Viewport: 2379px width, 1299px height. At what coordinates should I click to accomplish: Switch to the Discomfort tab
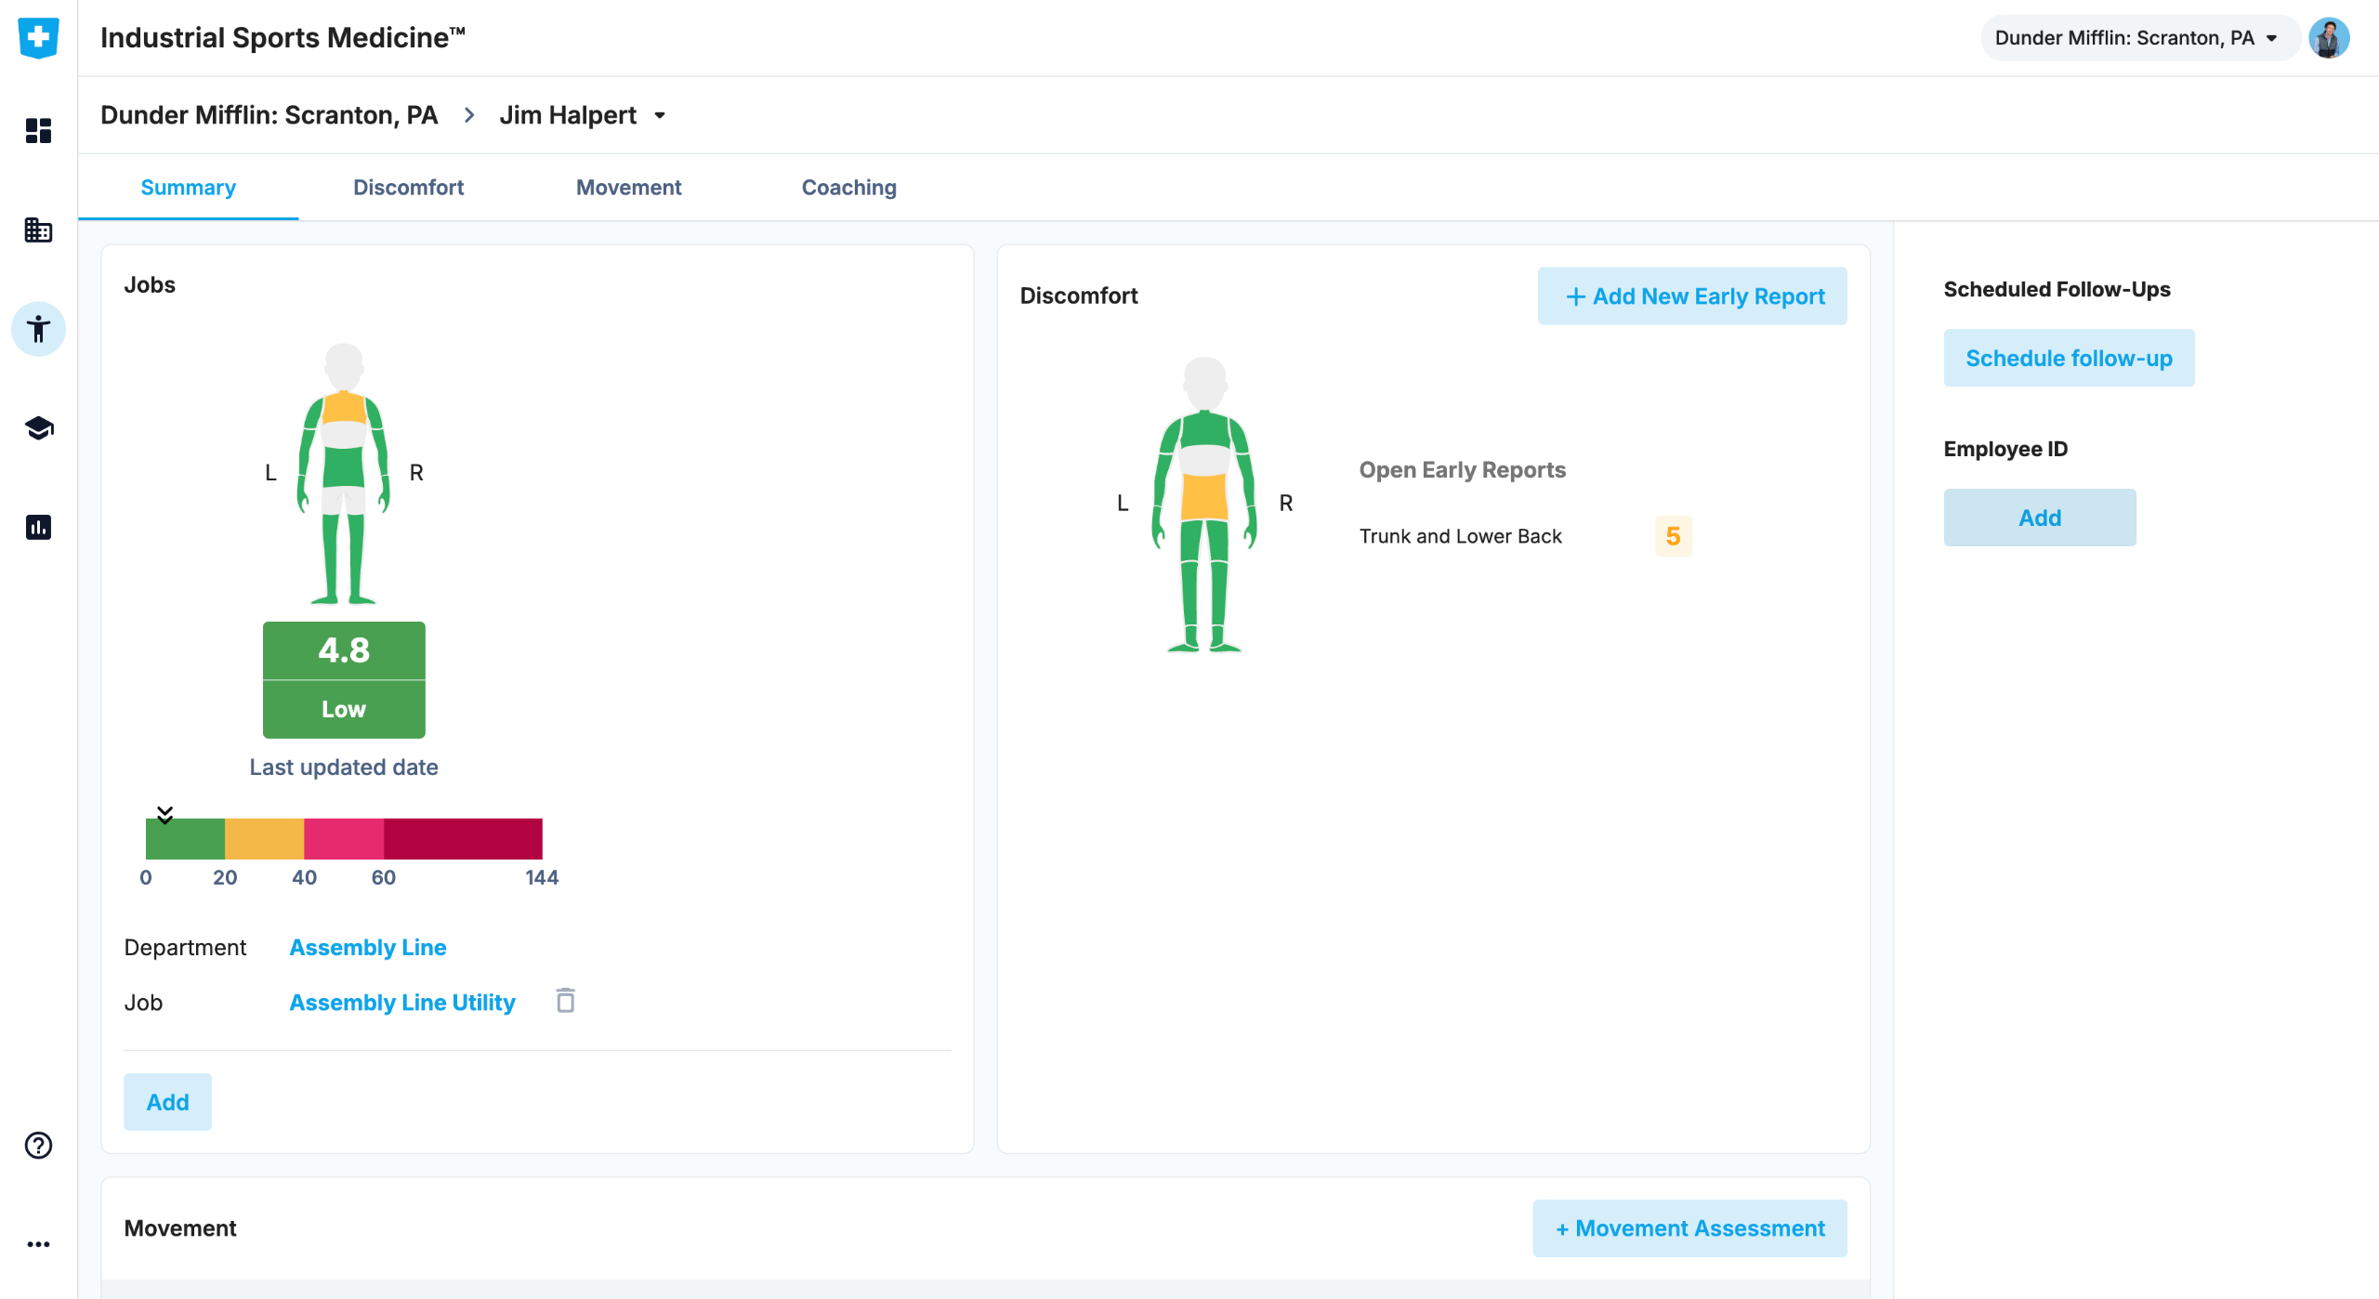pyautogui.click(x=408, y=188)
